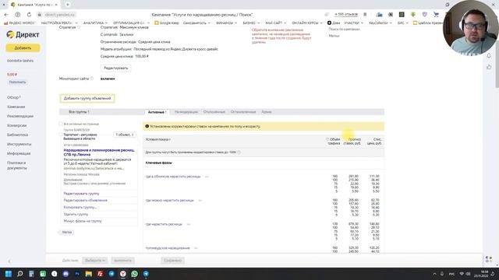Click the Метки button under the group
The width and height of the screenshot is (499, 280).
point(67,233)
